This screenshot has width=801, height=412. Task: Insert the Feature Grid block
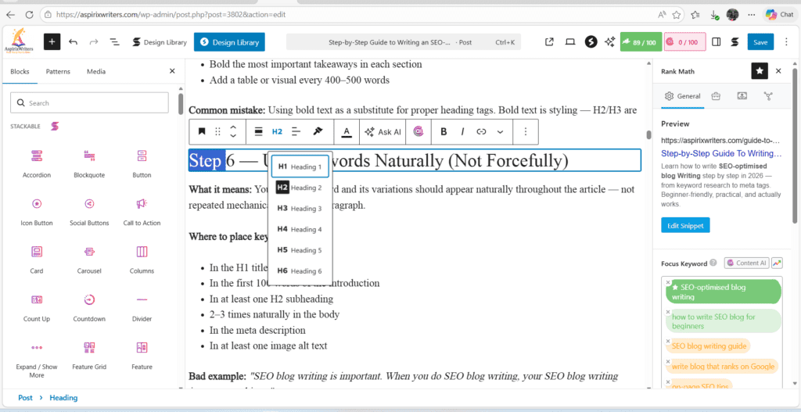(89, 356)
